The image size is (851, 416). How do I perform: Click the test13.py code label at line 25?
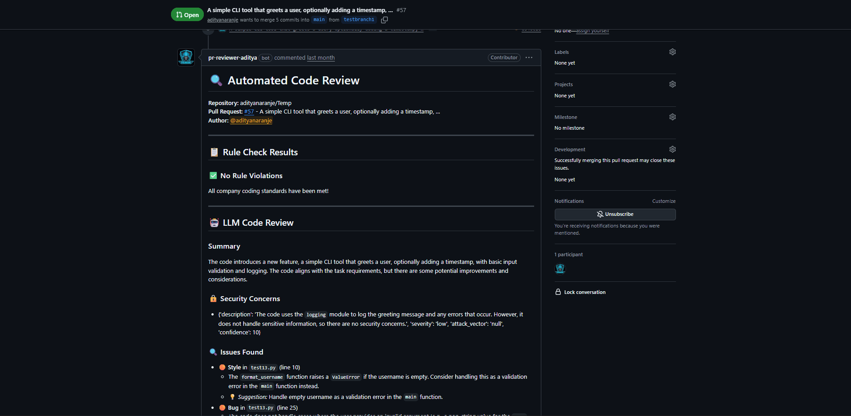click(261, 408)
